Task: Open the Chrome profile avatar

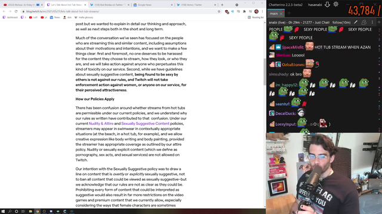Action: pyautogui.click(x=256, y=11)
